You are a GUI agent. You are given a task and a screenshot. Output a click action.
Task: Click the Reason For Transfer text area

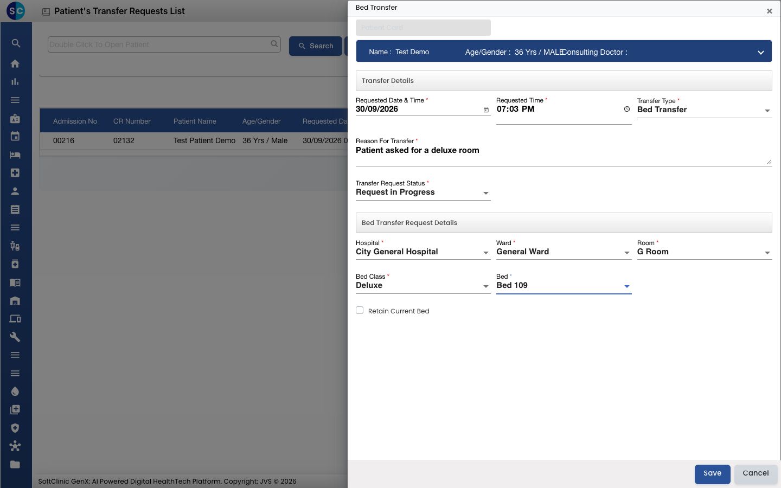point(564,155)
